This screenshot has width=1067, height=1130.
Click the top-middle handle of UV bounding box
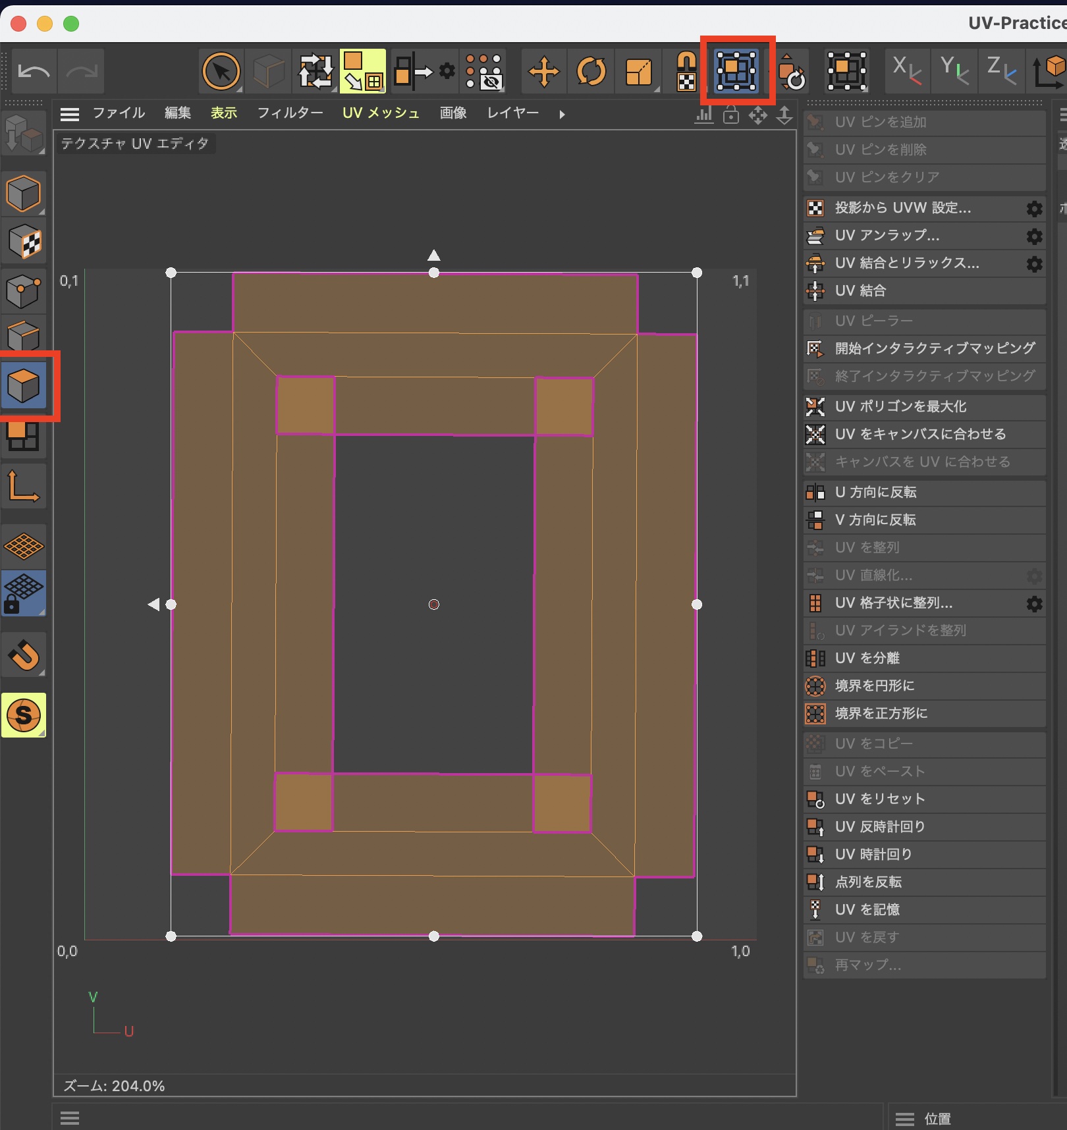tap(434, 273)
